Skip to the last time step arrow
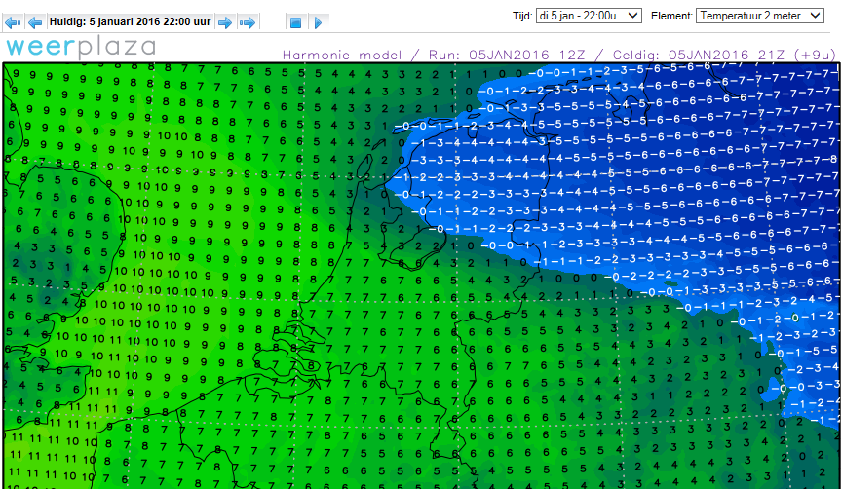The width and height of the screenshot is (842, 489). (x=248, y=21)
